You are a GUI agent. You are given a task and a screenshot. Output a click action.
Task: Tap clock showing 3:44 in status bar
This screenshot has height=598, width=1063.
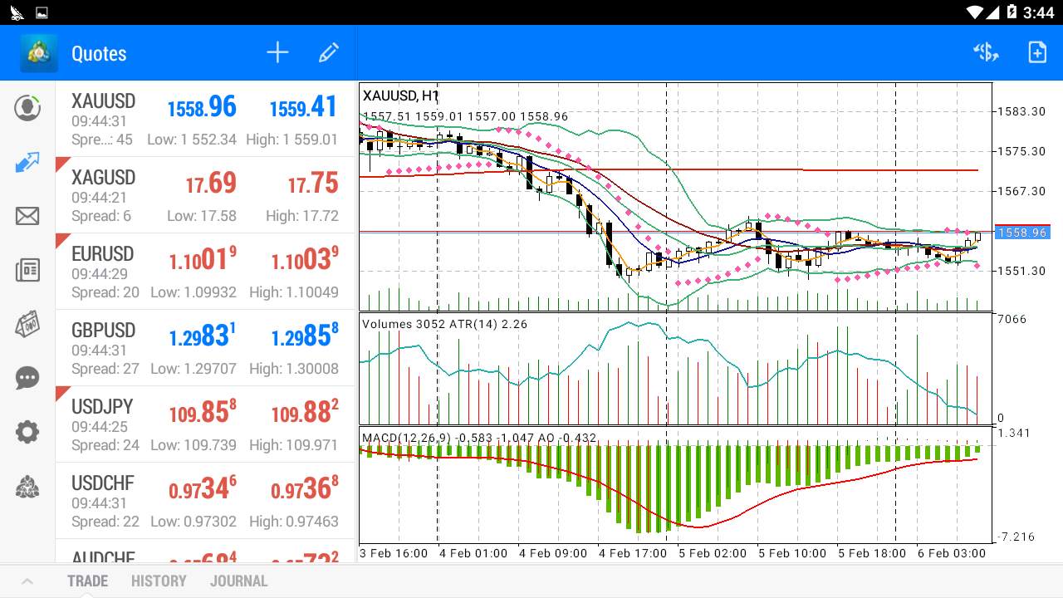tap(1039, 12)
